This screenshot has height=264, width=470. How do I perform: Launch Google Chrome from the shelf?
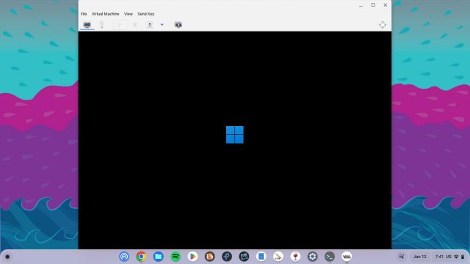click(x=141, y=257)
